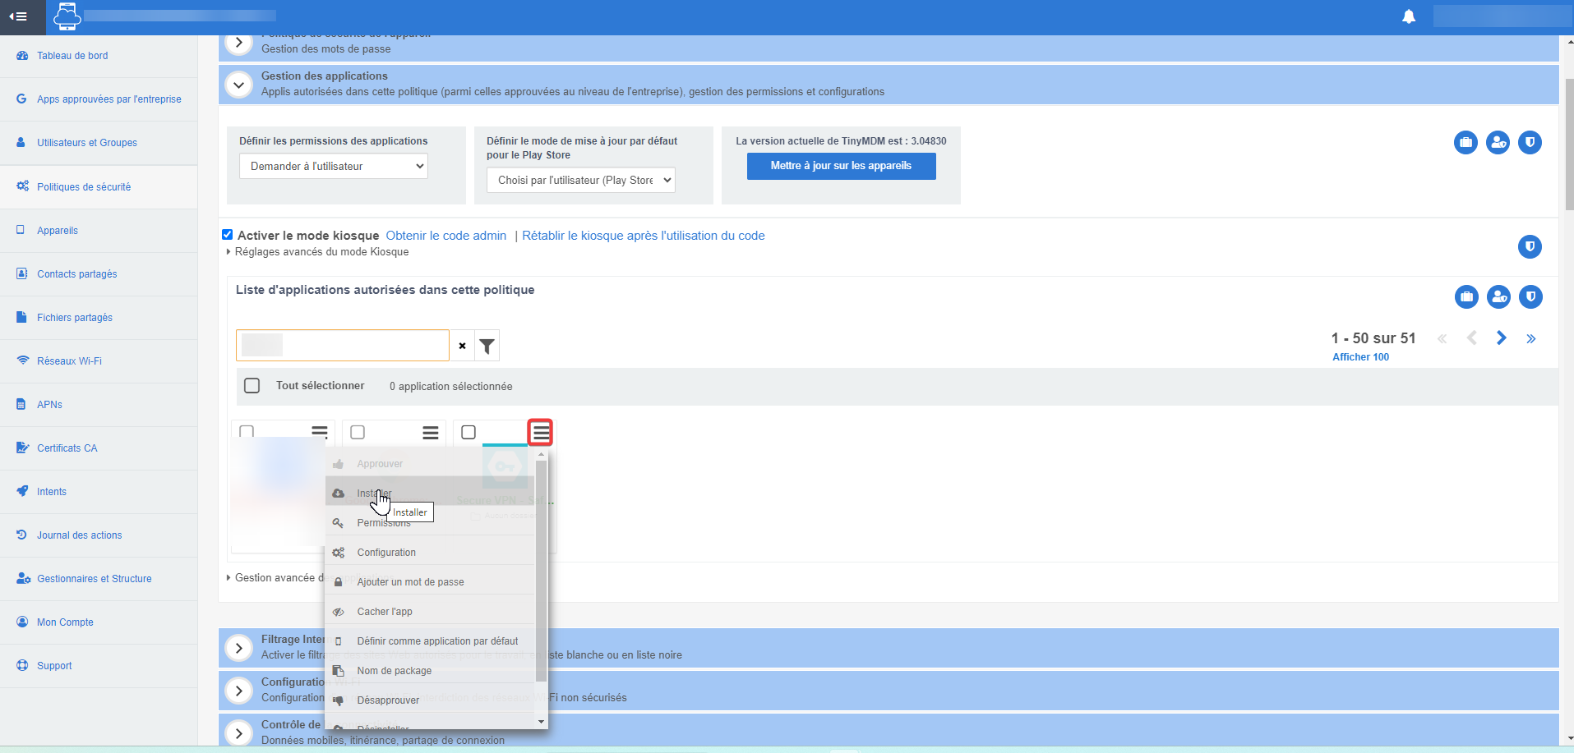Open the hamburger menu of the second app card

click(431, 432)
